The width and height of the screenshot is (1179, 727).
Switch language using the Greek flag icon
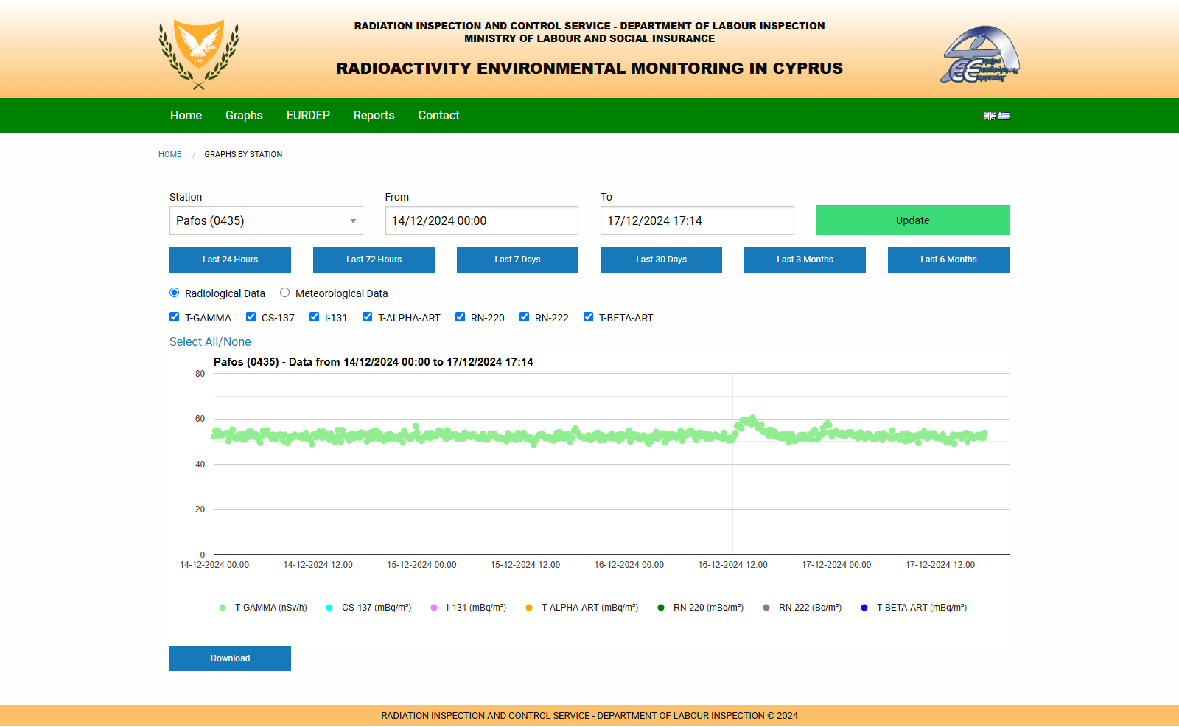(1004, 116)
